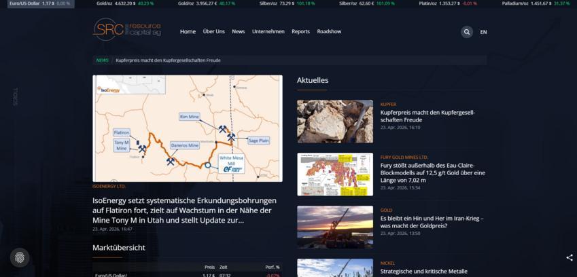Click the copper rock article thumbnail
Image resolution: width=577 pixels, height=277 pixels.
coord(335,122)
